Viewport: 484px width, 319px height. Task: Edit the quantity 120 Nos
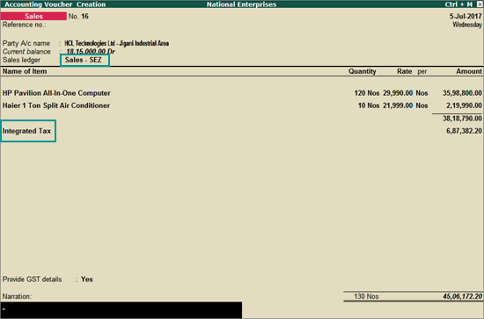pyautogui.click(x=367, y=93)
